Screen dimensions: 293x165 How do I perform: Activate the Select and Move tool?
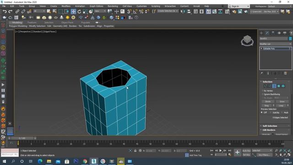[x=73, y=11]
